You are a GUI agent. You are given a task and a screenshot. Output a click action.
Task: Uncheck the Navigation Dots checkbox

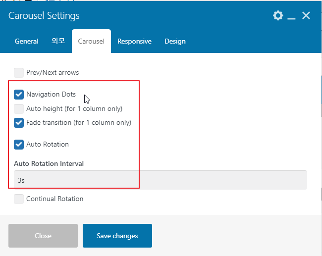click(x=19, y=95)
